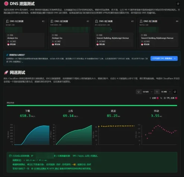Screen dimensions: 184x177
Task: Click the swap arrows icon between the Taiwan labels
Action: point(161,98)
